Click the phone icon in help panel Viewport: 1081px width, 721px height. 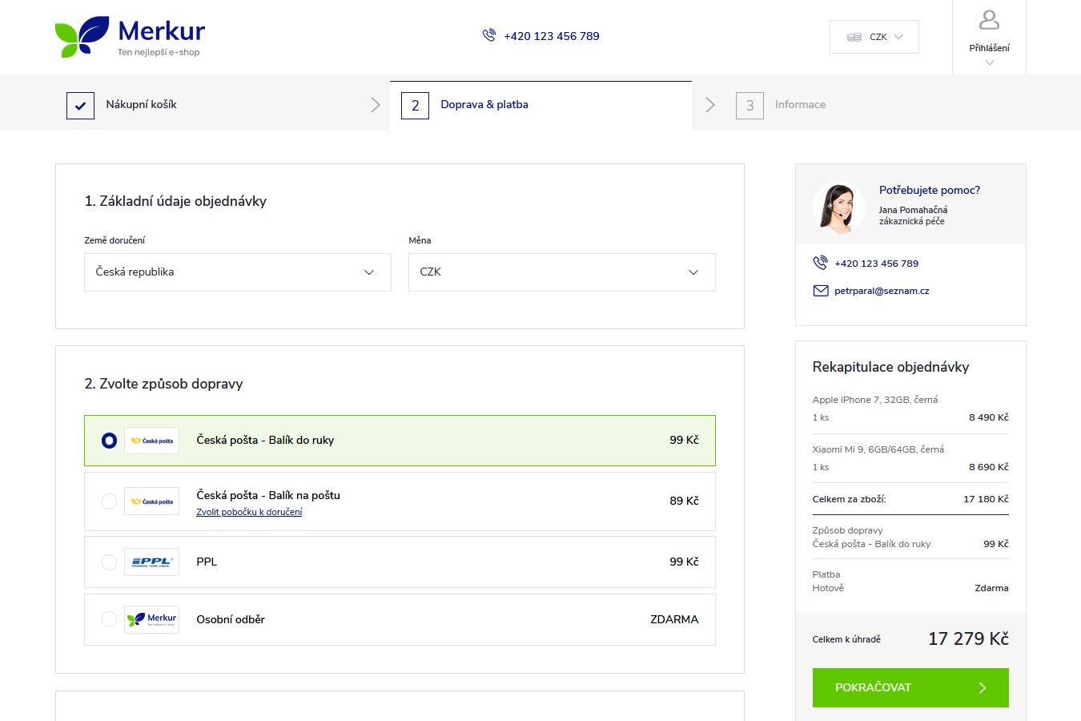tap(820, 263)
